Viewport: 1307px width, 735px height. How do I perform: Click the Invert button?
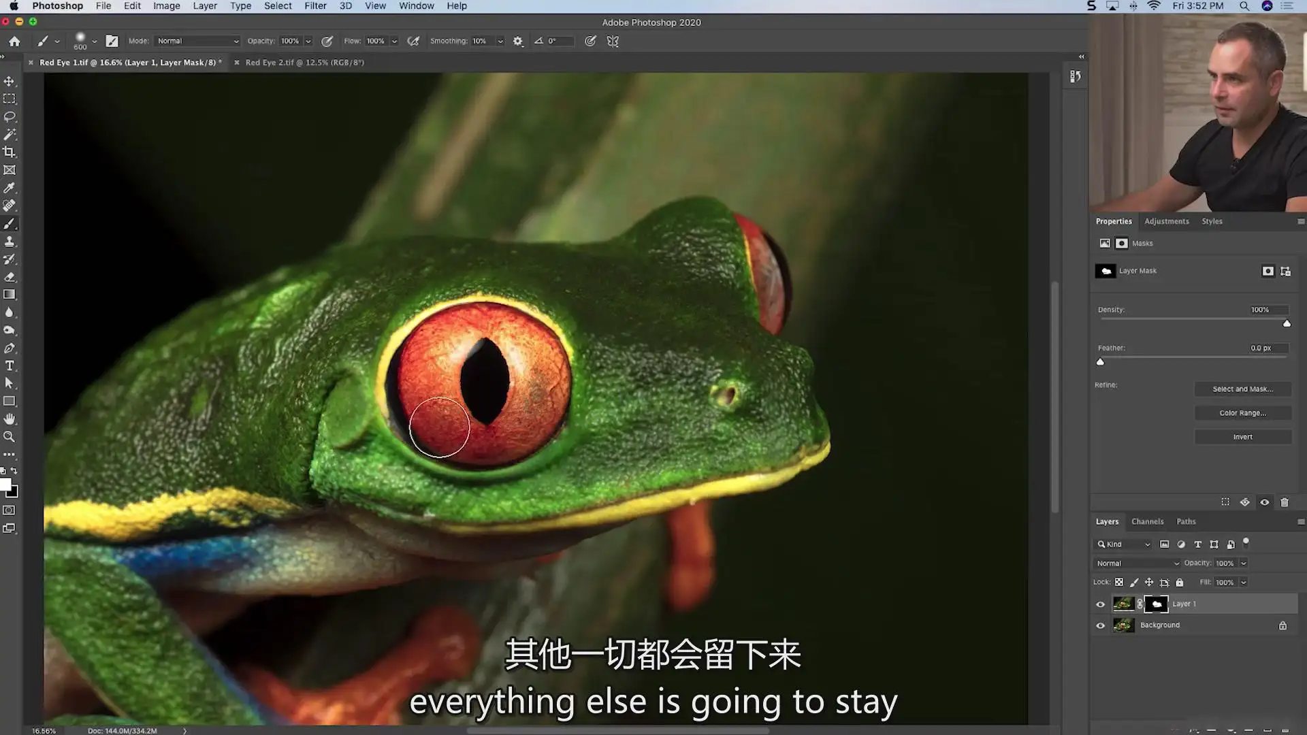click(1242, 437)
